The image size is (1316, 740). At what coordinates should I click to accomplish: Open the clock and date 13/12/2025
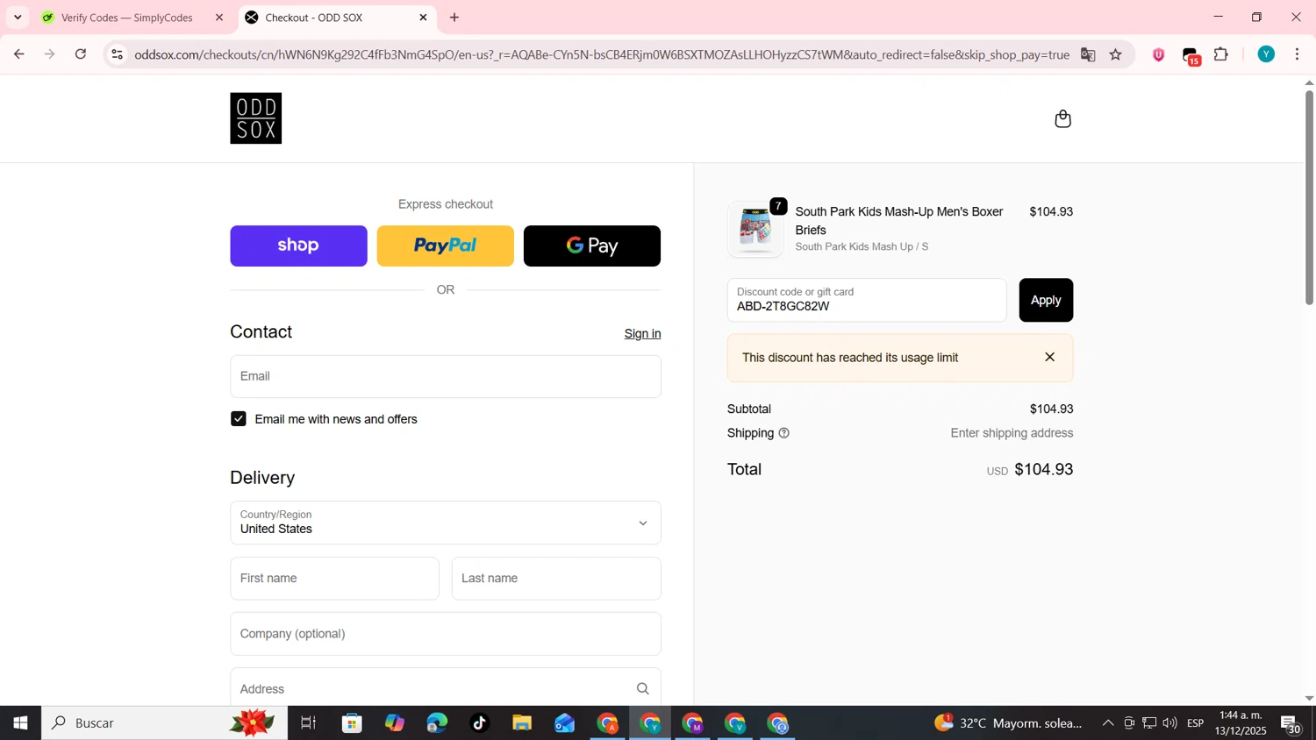pyautogui.click(x=1241, y=723)
